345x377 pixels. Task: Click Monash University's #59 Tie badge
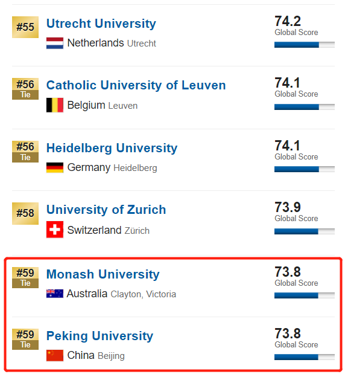click(x=25, y=278)
